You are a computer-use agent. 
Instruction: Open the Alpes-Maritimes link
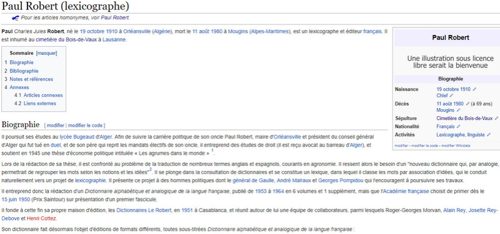click(269, 32)
